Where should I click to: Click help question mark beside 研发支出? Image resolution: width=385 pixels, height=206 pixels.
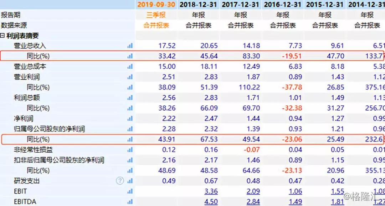pos(120,181)
